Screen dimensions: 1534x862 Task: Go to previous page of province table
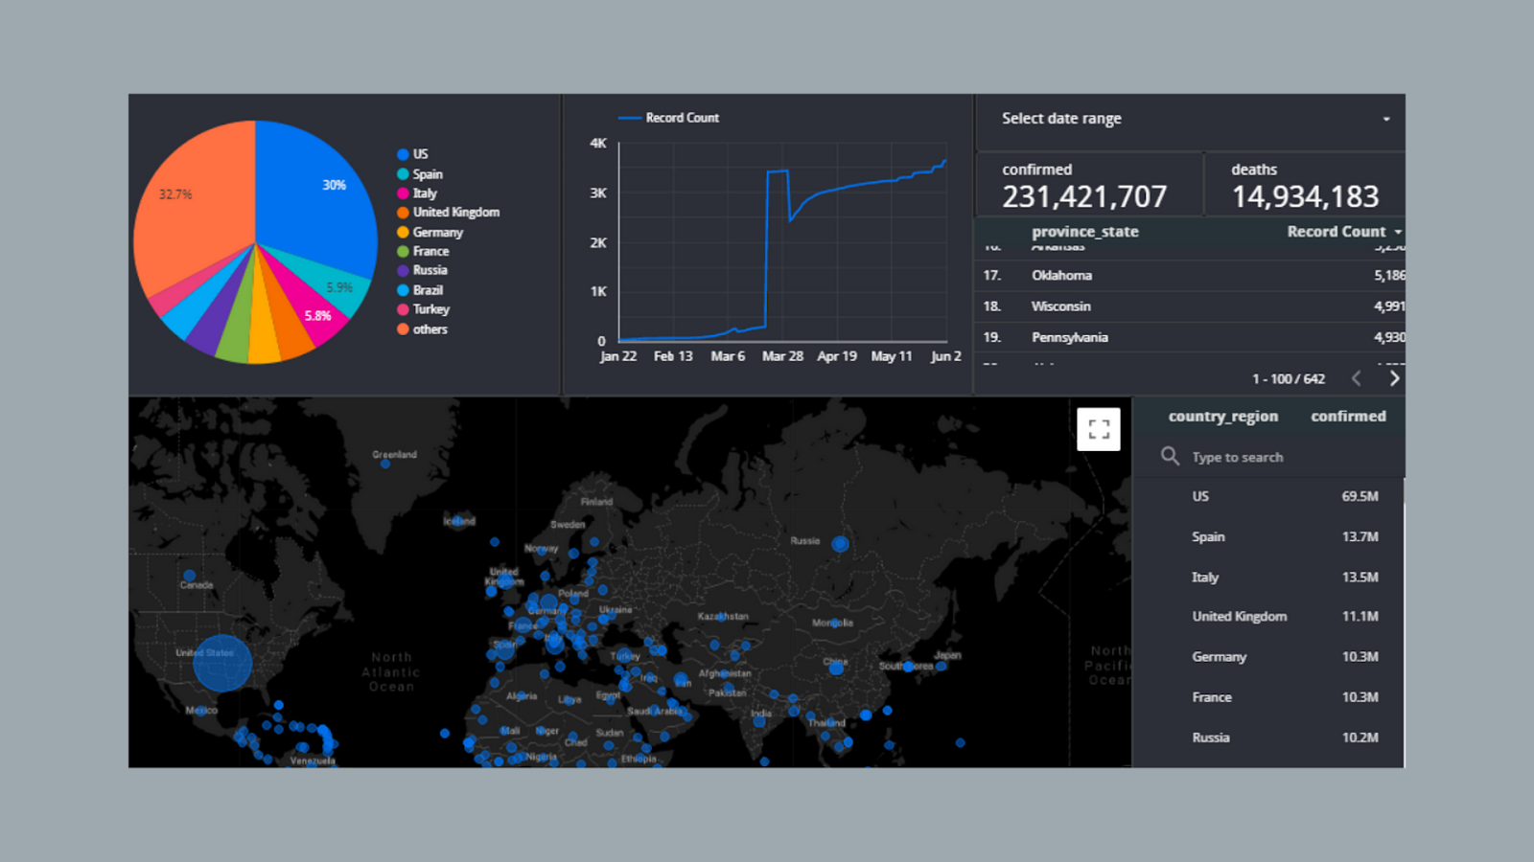tap(1356, 378)
